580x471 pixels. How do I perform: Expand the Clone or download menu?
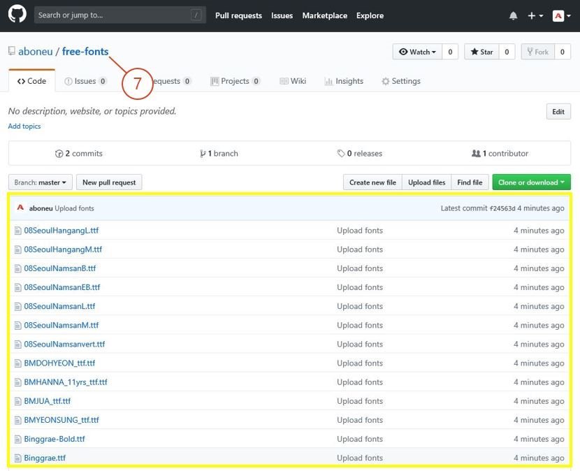[531, 182]
